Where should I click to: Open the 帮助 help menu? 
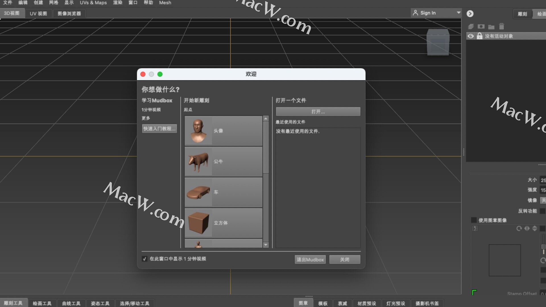148,3
